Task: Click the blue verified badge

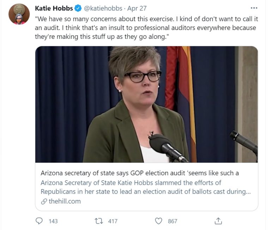Action: tap(78, 8)
